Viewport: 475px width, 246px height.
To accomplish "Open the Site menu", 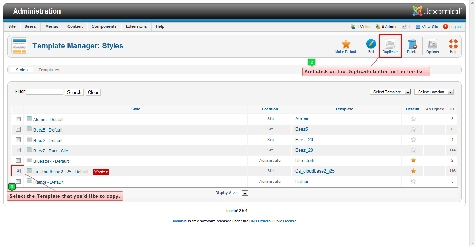I will [12, 26].
